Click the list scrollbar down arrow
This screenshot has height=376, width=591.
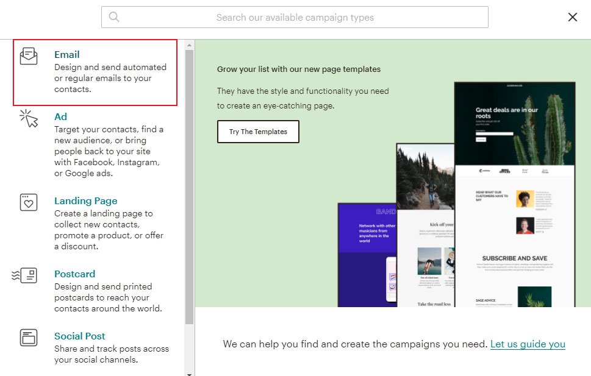coord(189,374)
